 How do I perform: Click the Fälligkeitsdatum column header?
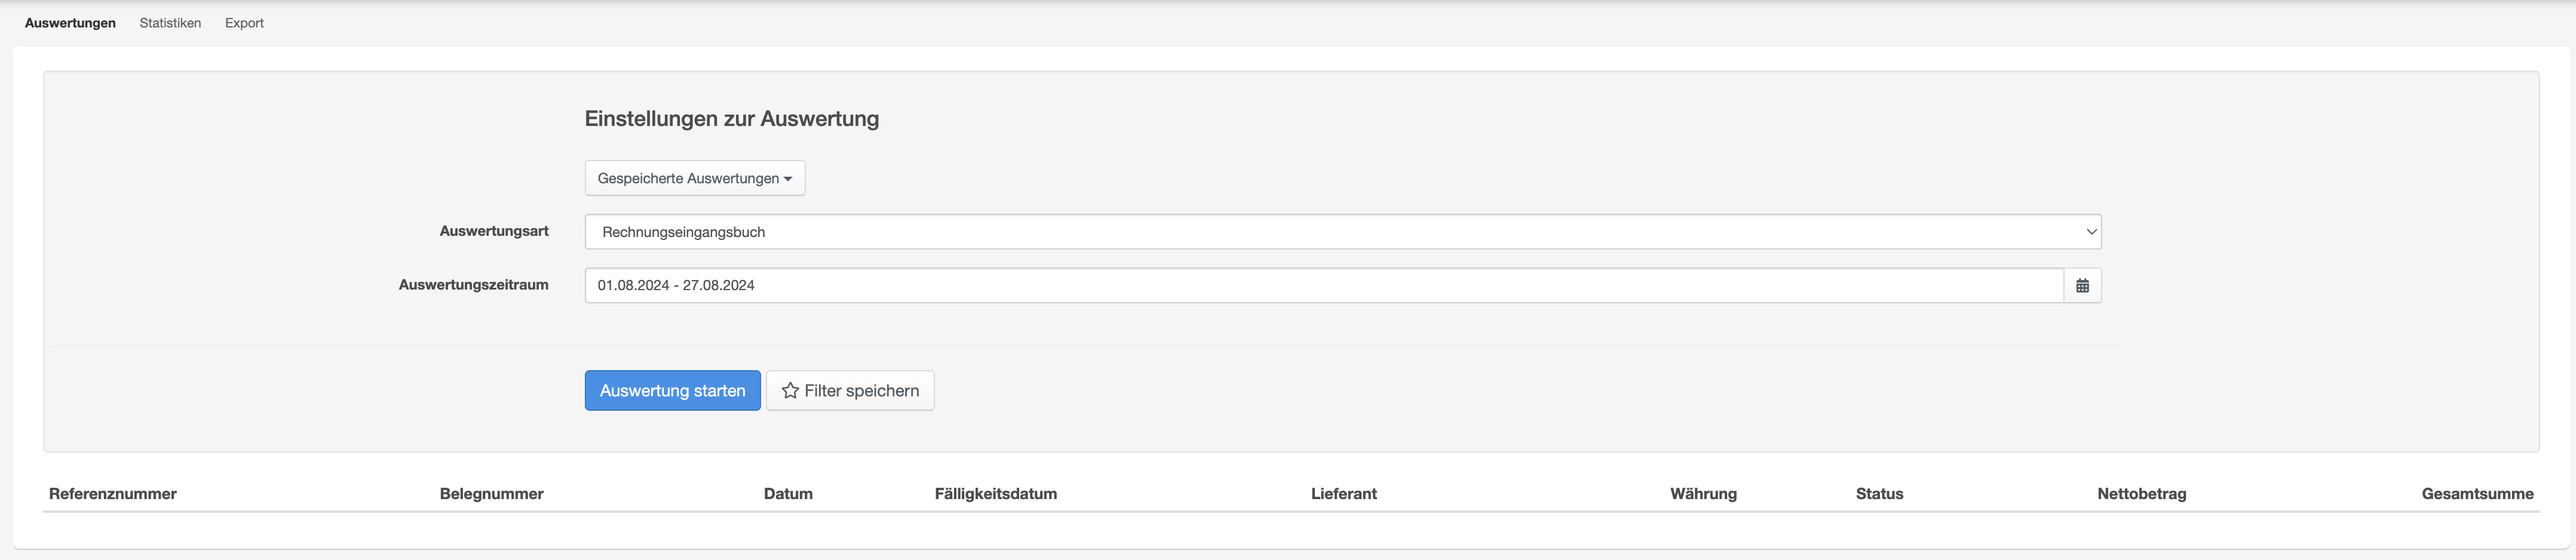point(995,494)
